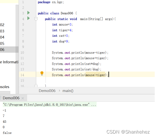Click the 'int tiger=4;' line

pos(62,30)
